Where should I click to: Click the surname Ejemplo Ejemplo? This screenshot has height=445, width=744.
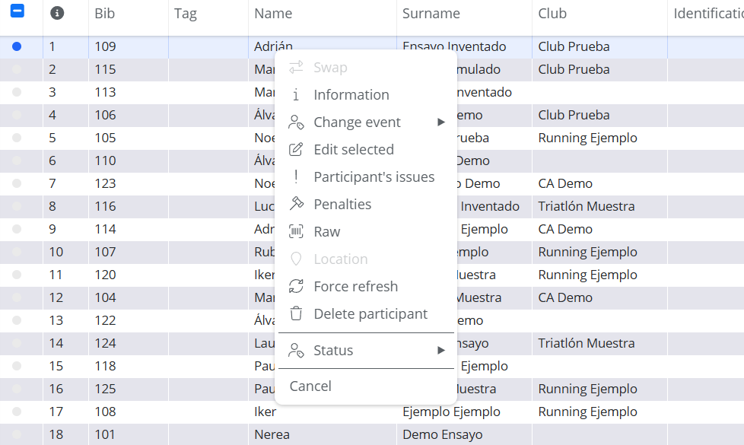coord(451,412)
